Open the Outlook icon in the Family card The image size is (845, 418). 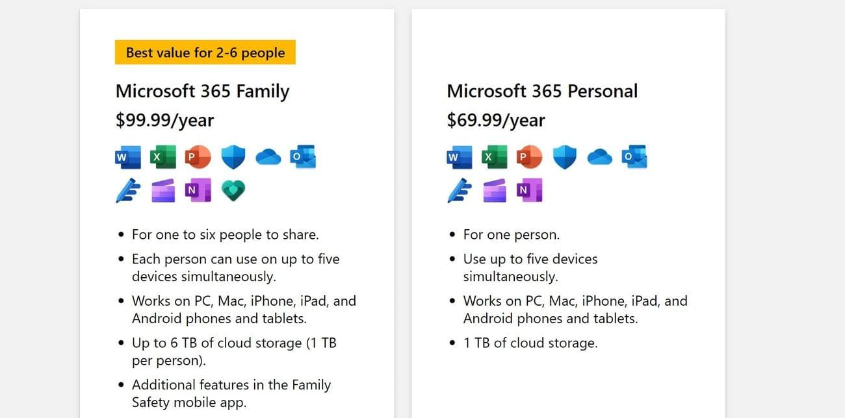304,156
